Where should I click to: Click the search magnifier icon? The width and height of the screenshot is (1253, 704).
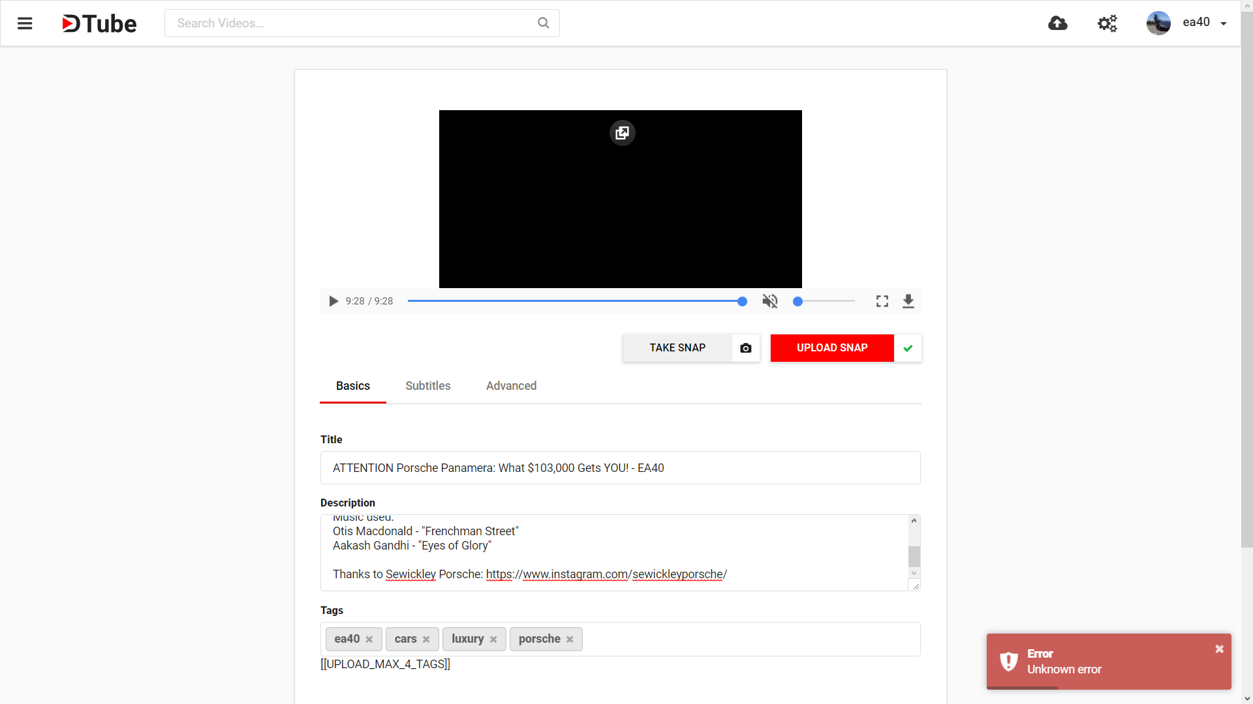coord(543,23)
